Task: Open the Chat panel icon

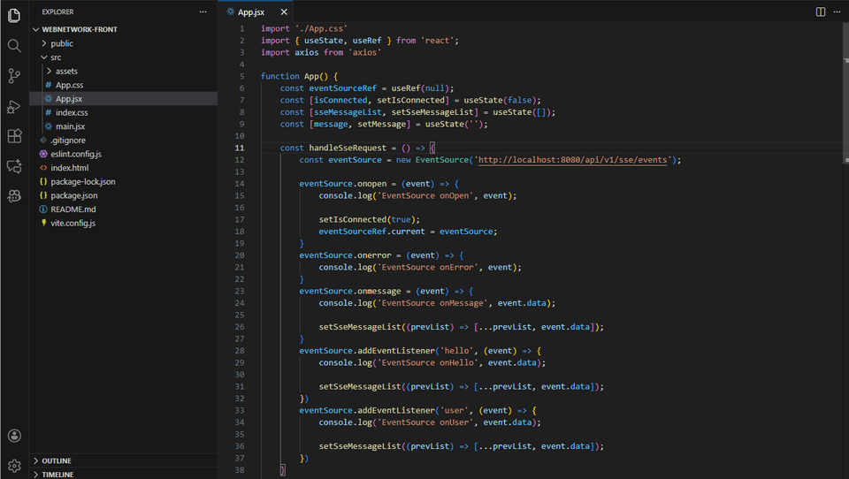Action: (14, 166)
